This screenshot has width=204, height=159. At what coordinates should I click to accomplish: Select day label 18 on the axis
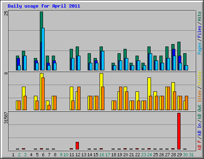(x=114, y=155)
